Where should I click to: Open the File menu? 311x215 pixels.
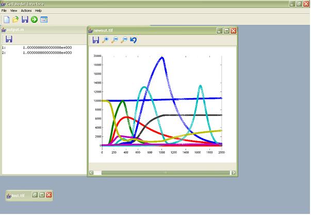(4, 10)
